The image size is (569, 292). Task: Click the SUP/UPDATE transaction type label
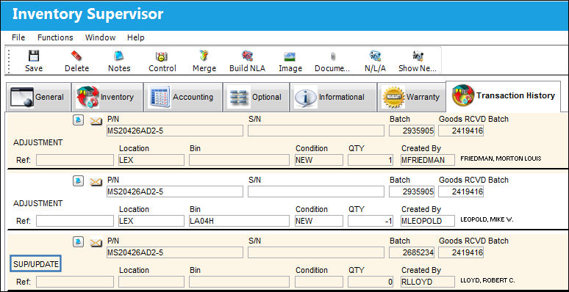click(35, 264)
